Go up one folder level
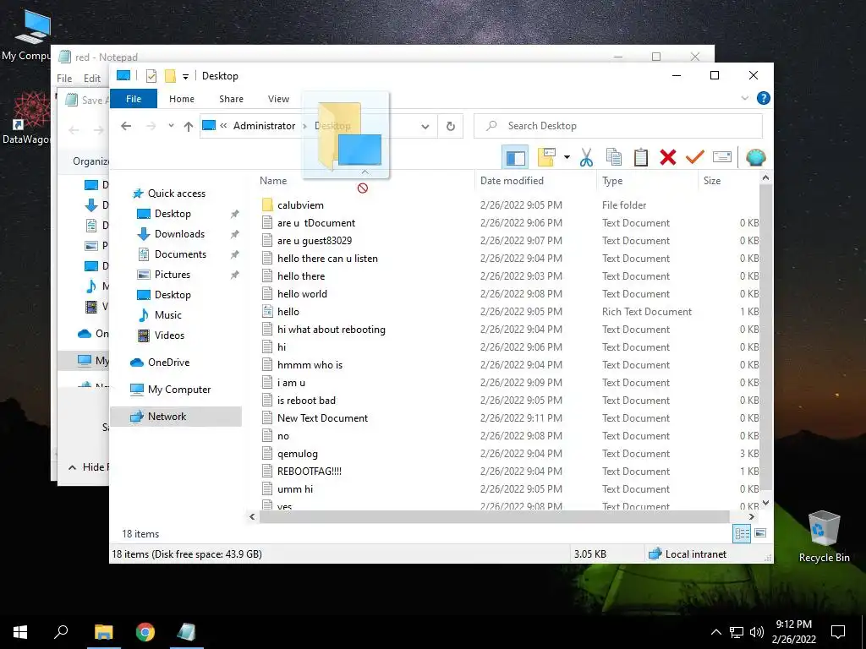The width and height of the screenshot is (866, 649). tap(189, 127)
